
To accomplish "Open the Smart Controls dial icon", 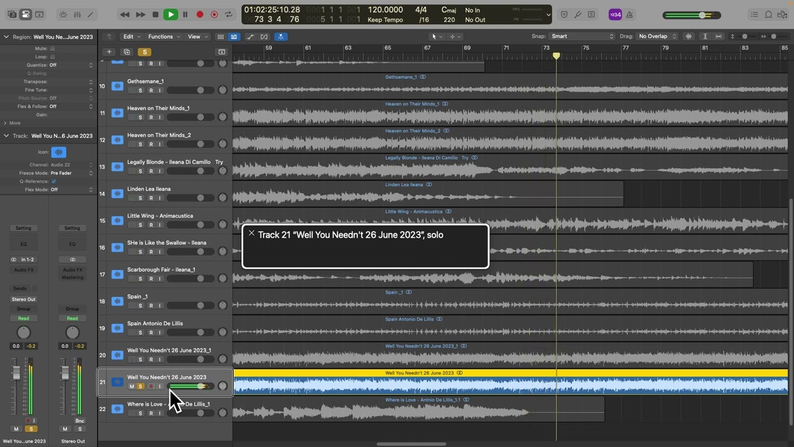I will pos(63,14).
